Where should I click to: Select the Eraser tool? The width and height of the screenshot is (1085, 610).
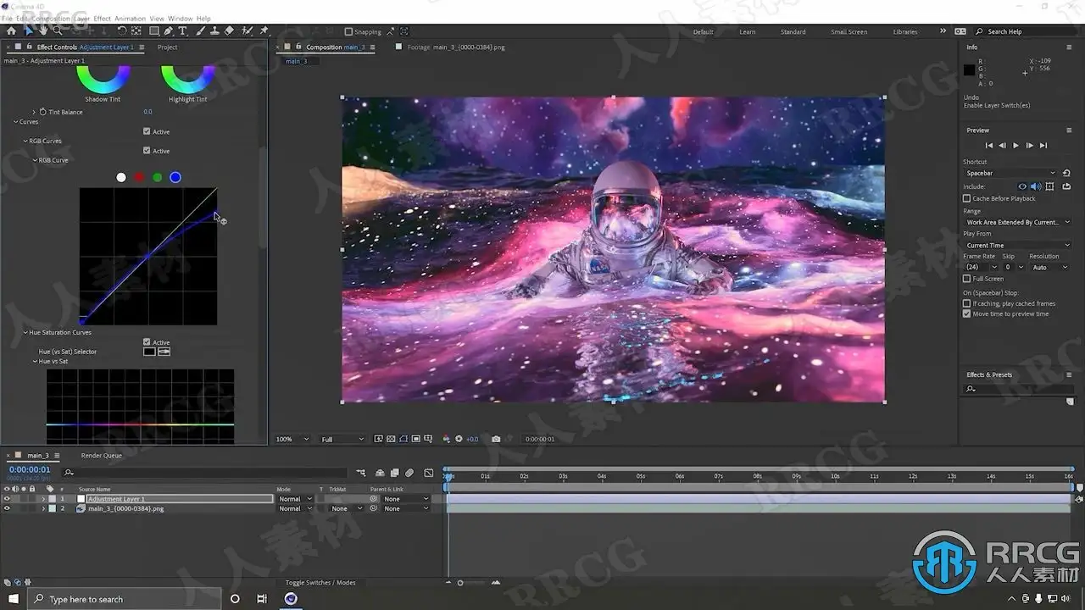pyautogui.click(x=229, y=31)
